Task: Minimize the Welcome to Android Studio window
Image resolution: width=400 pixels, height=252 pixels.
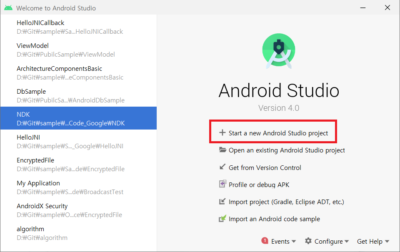Action: 363,8
